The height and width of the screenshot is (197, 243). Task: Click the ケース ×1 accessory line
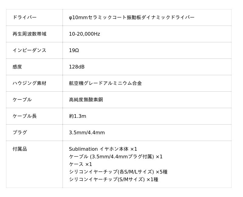(x=80, y=164)
